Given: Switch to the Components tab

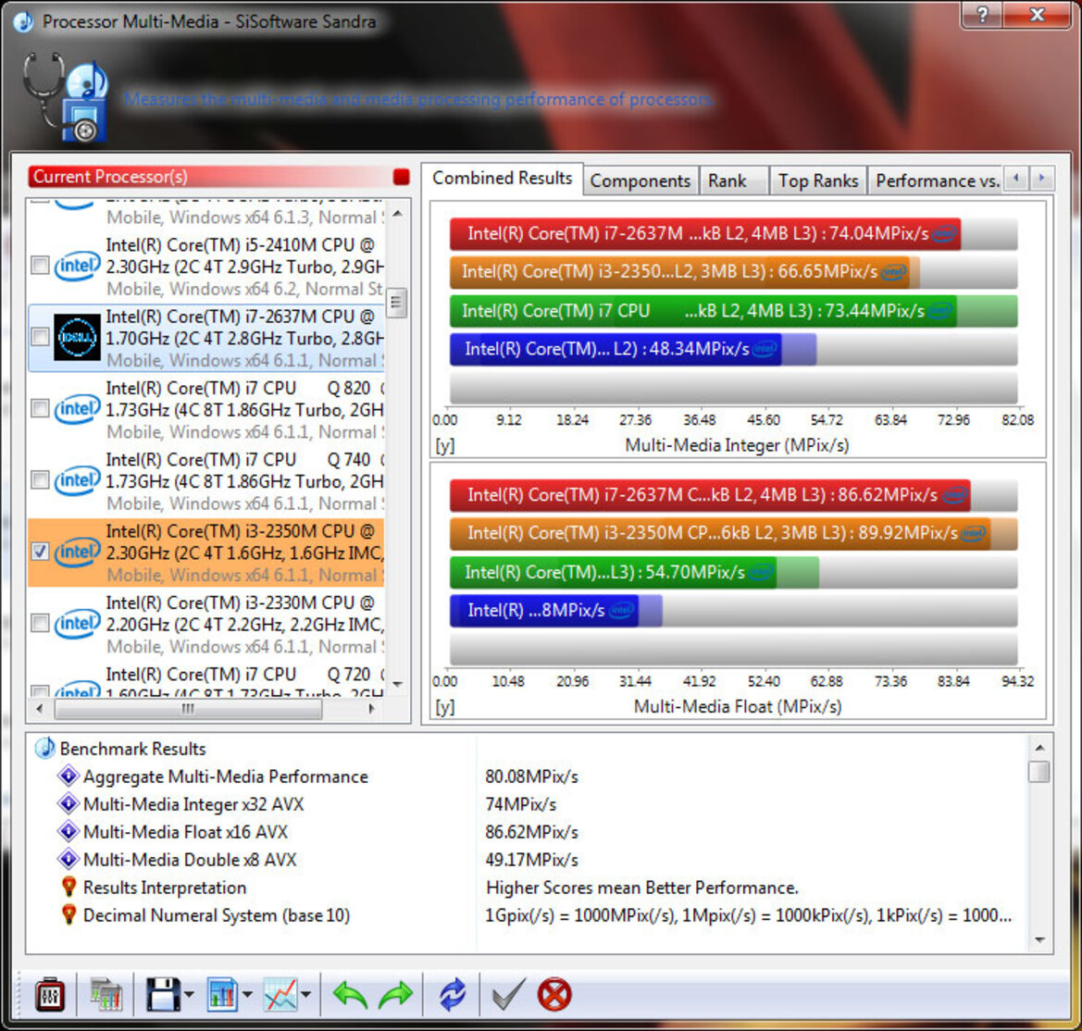Looking at the screenshot, I should 640,180.
